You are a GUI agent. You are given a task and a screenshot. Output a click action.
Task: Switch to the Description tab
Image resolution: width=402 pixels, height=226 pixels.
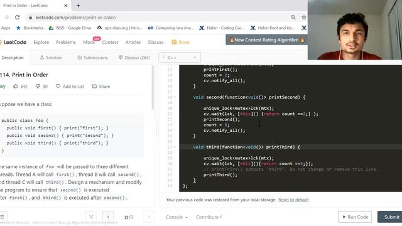point(13,58)
